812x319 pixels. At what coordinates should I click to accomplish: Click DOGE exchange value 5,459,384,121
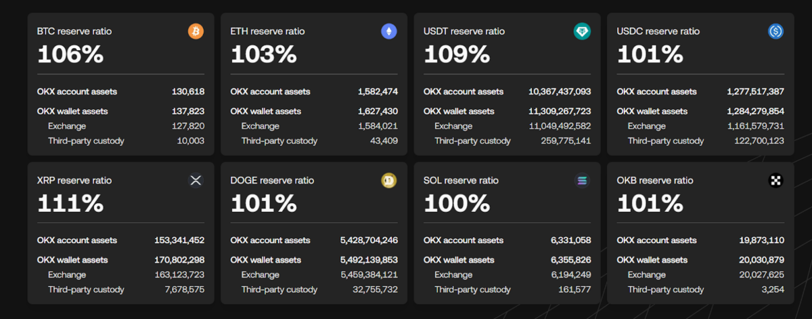click(369, 275)
